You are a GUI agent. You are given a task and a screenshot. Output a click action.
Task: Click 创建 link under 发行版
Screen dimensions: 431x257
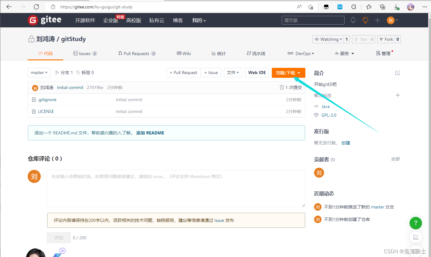click(346, 143)
